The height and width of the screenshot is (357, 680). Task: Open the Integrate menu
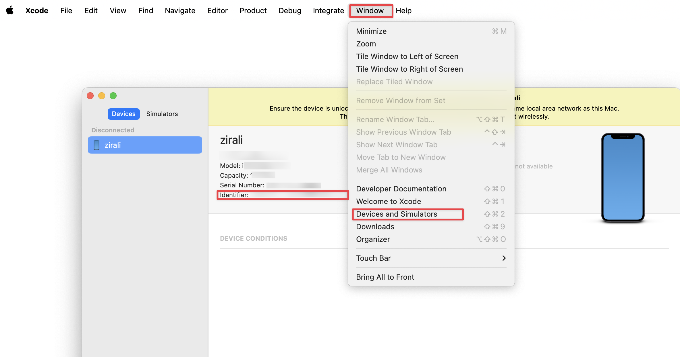(x=328, y=11)
